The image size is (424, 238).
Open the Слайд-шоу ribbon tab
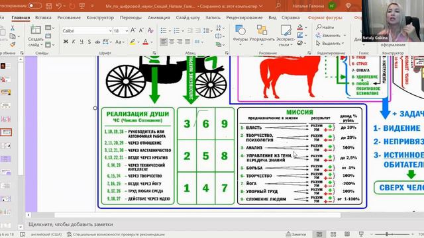(187, 18)
